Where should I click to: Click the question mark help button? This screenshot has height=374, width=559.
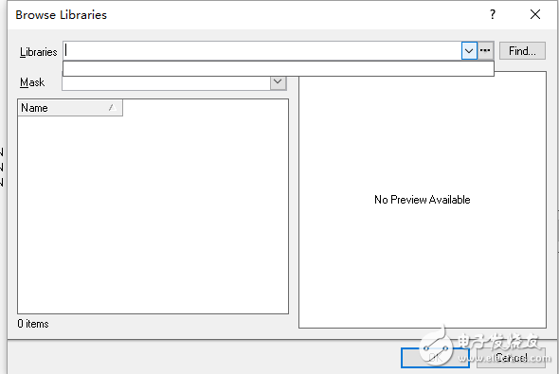[x=493, y=14]
